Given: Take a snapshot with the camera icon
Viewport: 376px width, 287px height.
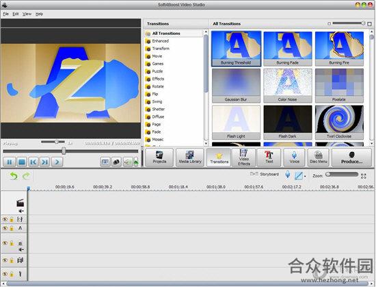Looking at the screenshot, I should tap(116, 162).
